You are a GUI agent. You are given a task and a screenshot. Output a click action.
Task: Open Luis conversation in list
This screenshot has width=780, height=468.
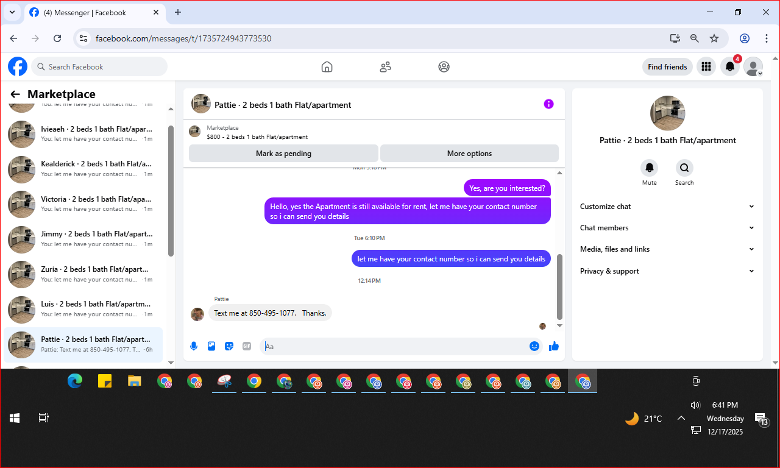(83, 309)
